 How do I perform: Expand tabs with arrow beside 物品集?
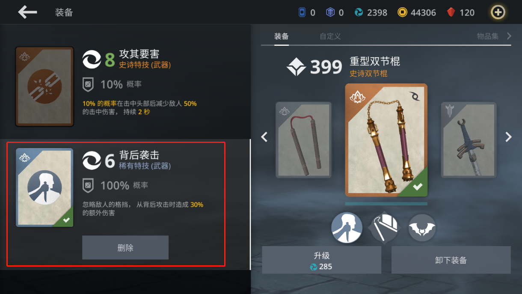click(x=509, y=36)
